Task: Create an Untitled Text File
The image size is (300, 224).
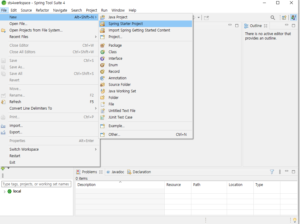Action: pos(146,111)
